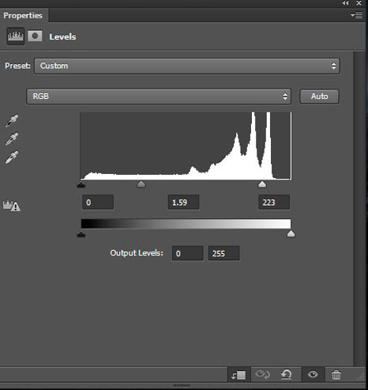Click the Output Levels field showing 0
Viewport: 368px width, 390px height.
pos(187,253)
